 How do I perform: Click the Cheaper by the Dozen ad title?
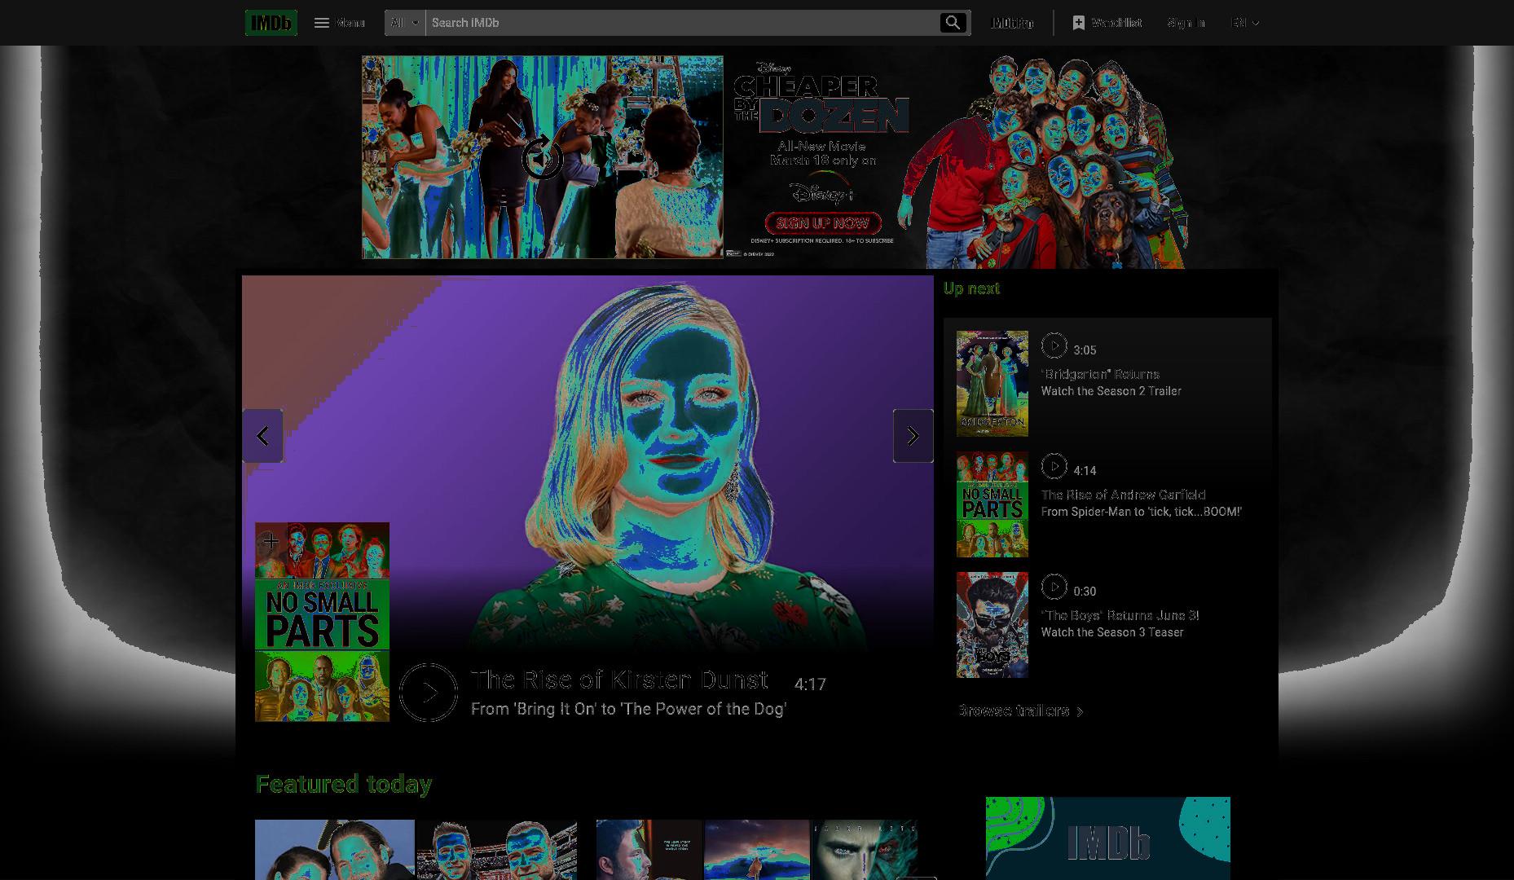point(821,105)
